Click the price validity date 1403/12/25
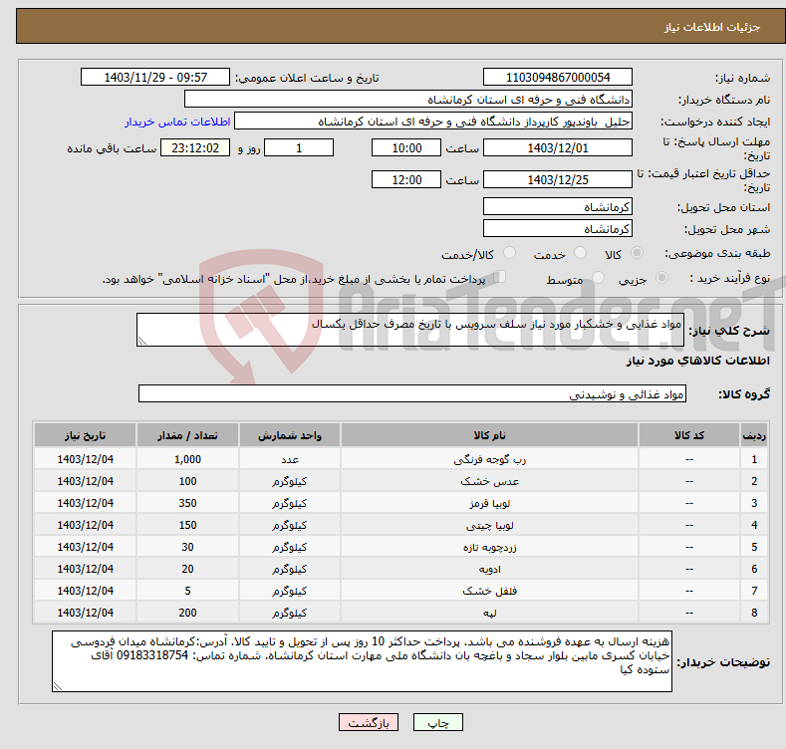786x749 pixels. 558,179
